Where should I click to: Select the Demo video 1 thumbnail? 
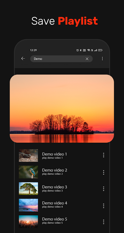click(x=28, y=156)
